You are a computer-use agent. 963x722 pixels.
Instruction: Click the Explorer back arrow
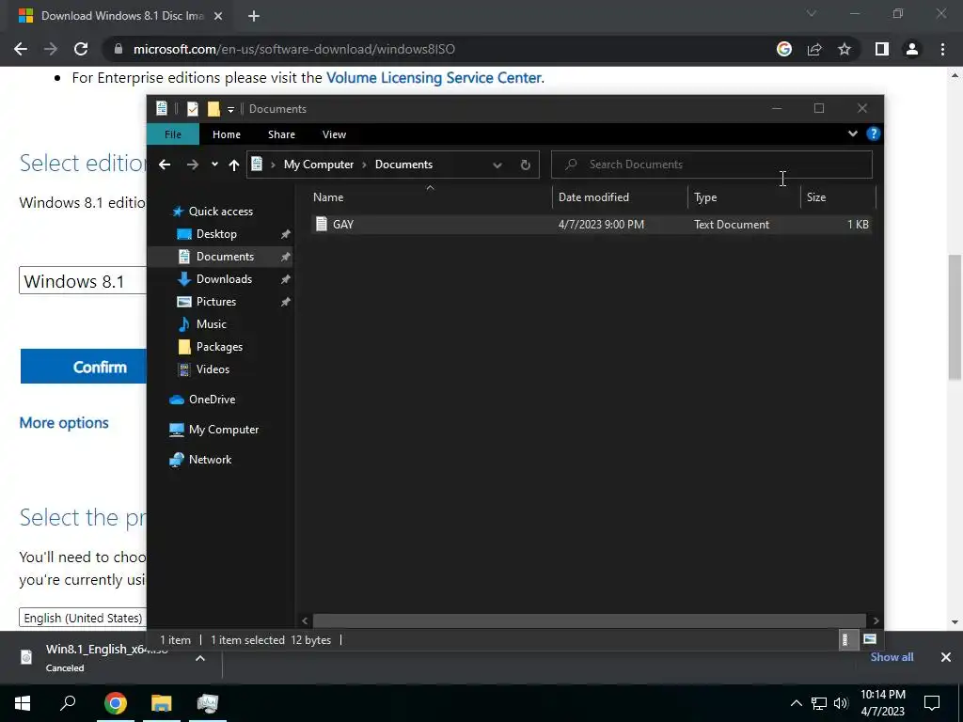[x=165, y=165]
